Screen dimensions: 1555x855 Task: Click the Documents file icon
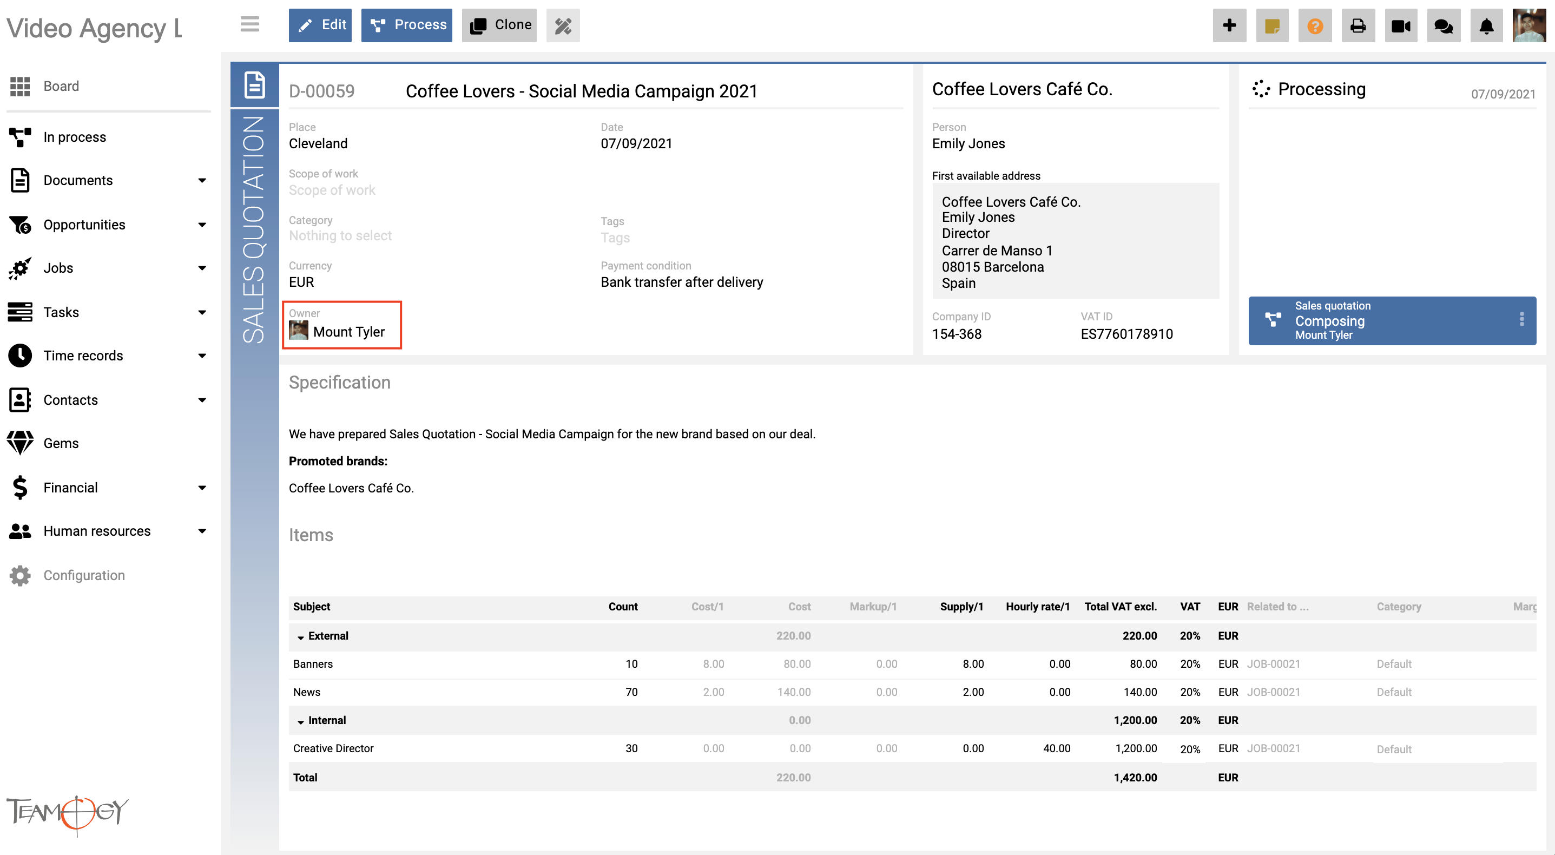point(20,181)
